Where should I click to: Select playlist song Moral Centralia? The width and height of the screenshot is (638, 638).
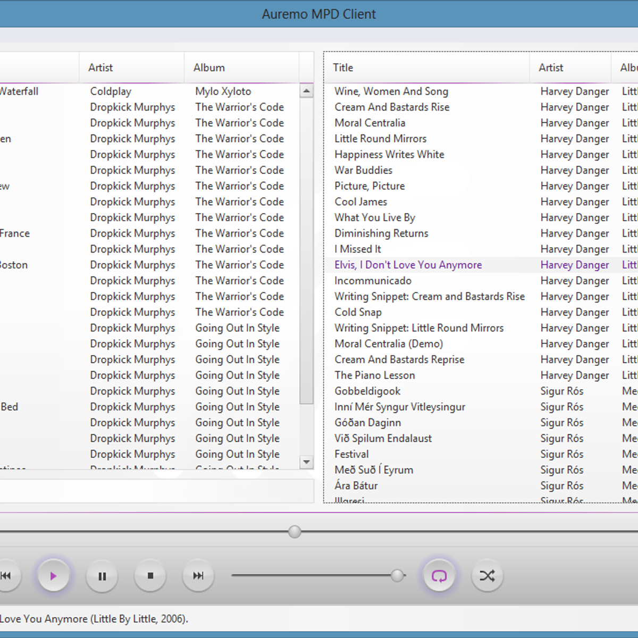(481, 123)
